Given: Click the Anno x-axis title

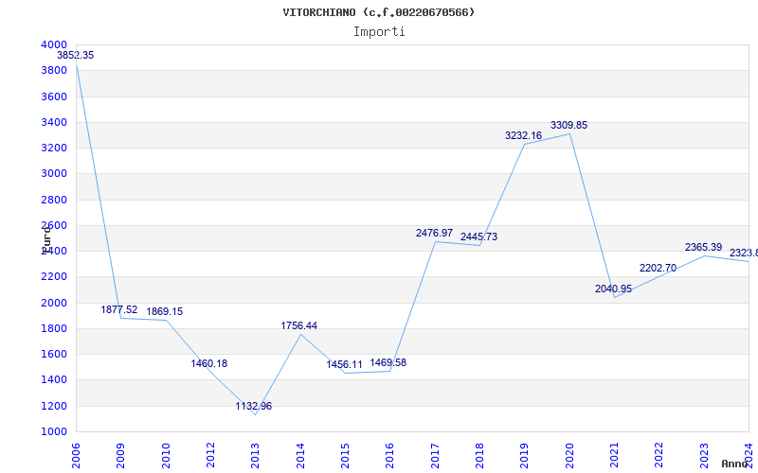Looking at the screenshot, I should tap(735, 464).
